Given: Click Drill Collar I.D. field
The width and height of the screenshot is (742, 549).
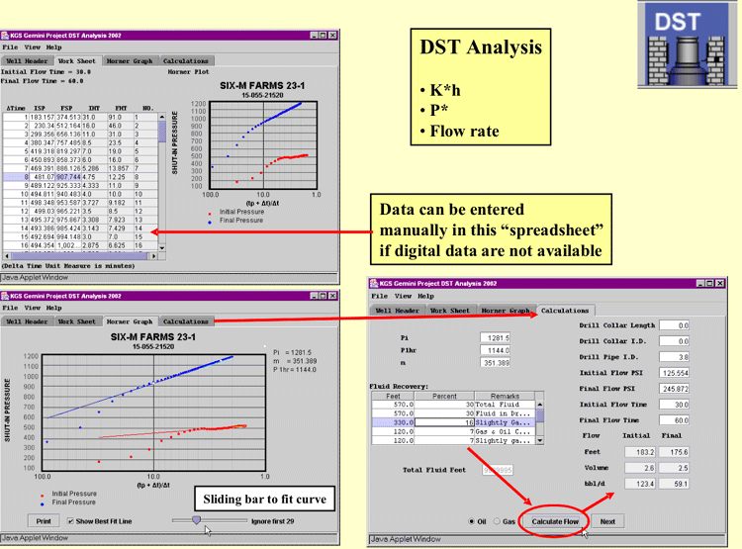Looking at the screenshot, I should (x=675, y=341).
